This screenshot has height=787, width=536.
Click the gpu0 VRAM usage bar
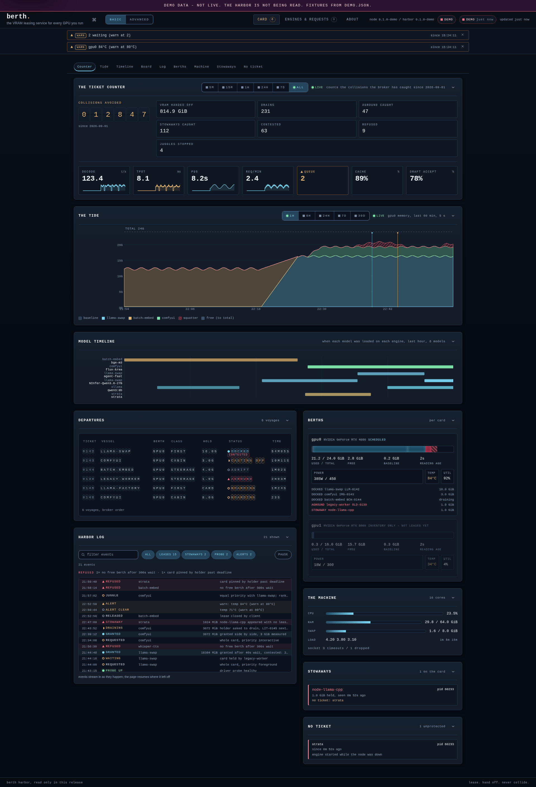click(383, 449)
